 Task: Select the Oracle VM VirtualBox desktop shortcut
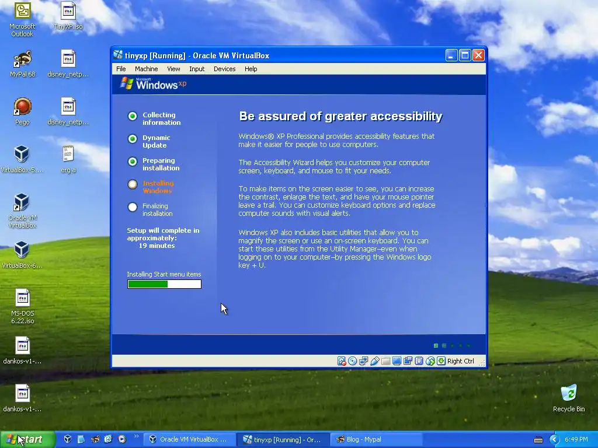(22, 211)
